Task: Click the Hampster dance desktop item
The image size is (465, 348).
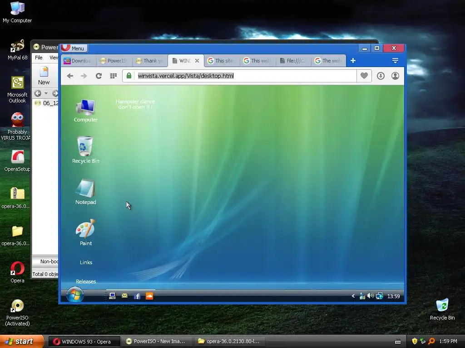Action: click(135, 104)
